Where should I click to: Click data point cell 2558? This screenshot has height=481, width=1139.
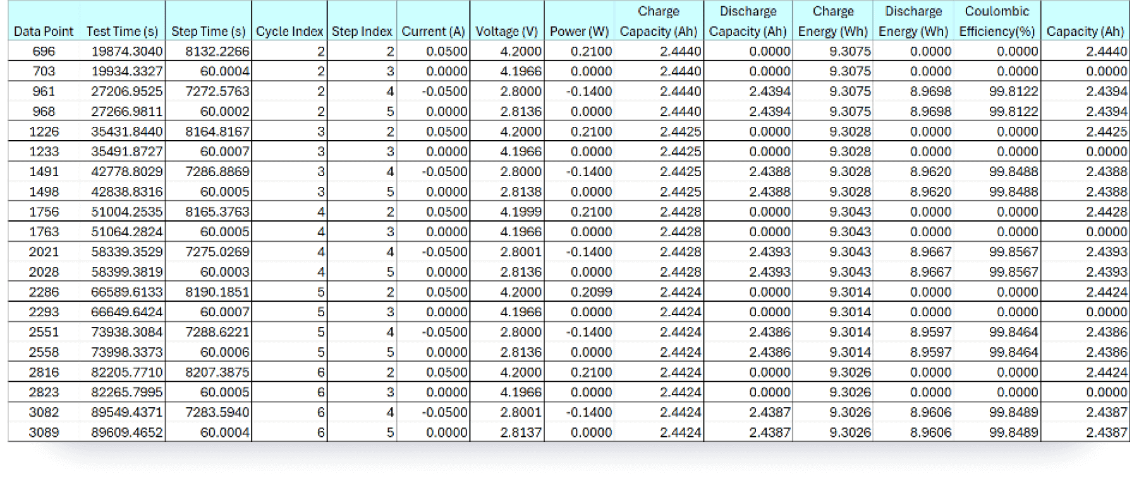(44, 352)
